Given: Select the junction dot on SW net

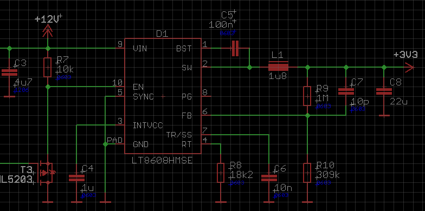Looking at the screenshot, I should (249, 67).
